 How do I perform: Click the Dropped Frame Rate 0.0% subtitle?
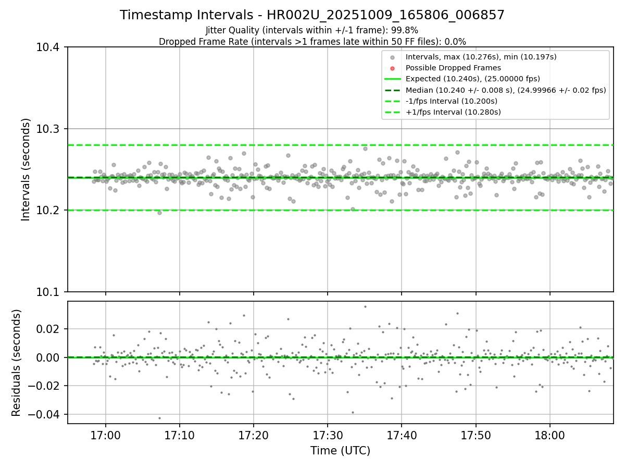click(x=312, y=42)
